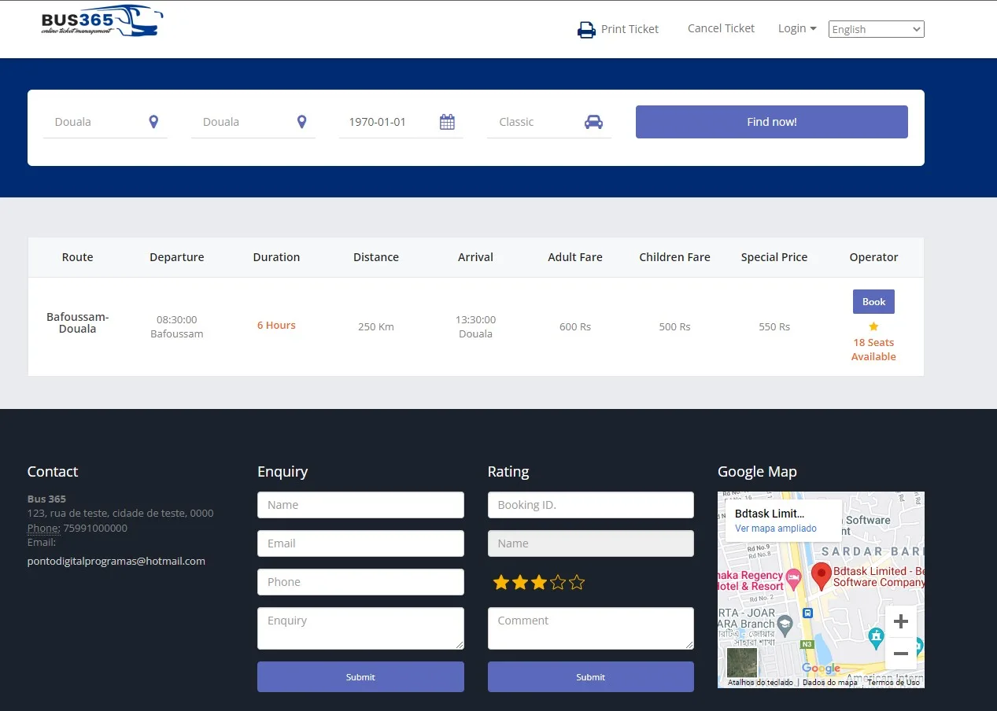The width and height of the screenshot is (997, 711).
Task: Click the Special Price column header
Action: [774, 257]
